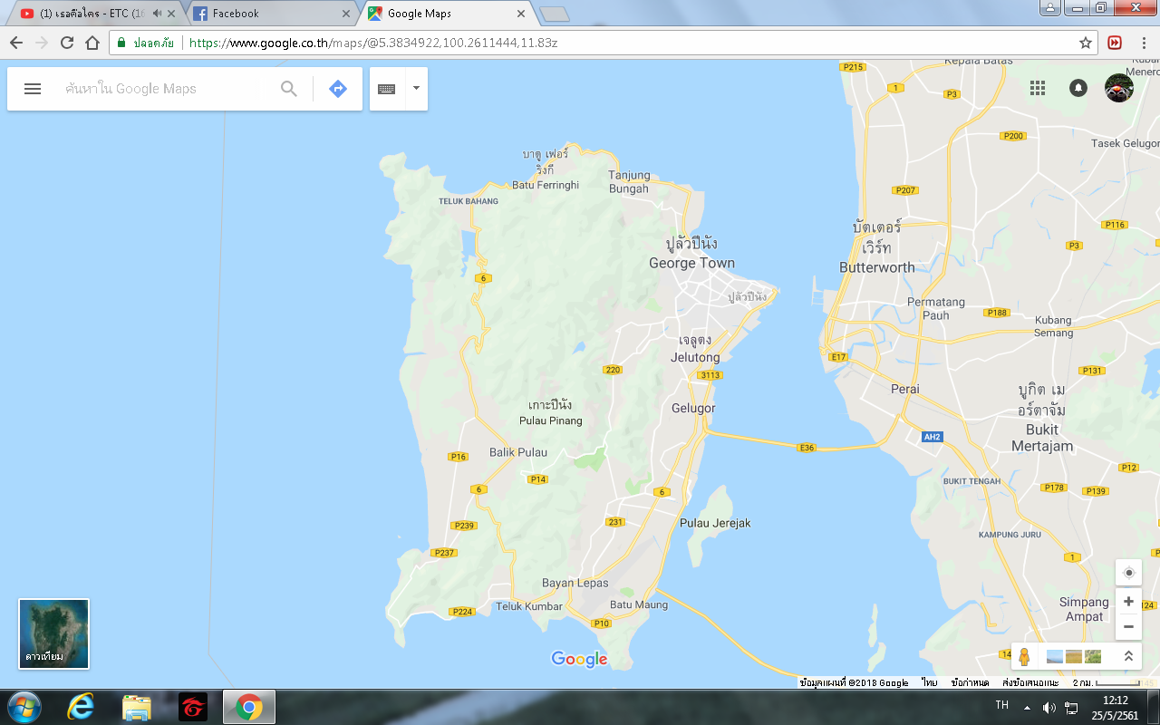Open the Google account avatar
This screenshot has height=725, width=1160.
tap(1119, 88)
